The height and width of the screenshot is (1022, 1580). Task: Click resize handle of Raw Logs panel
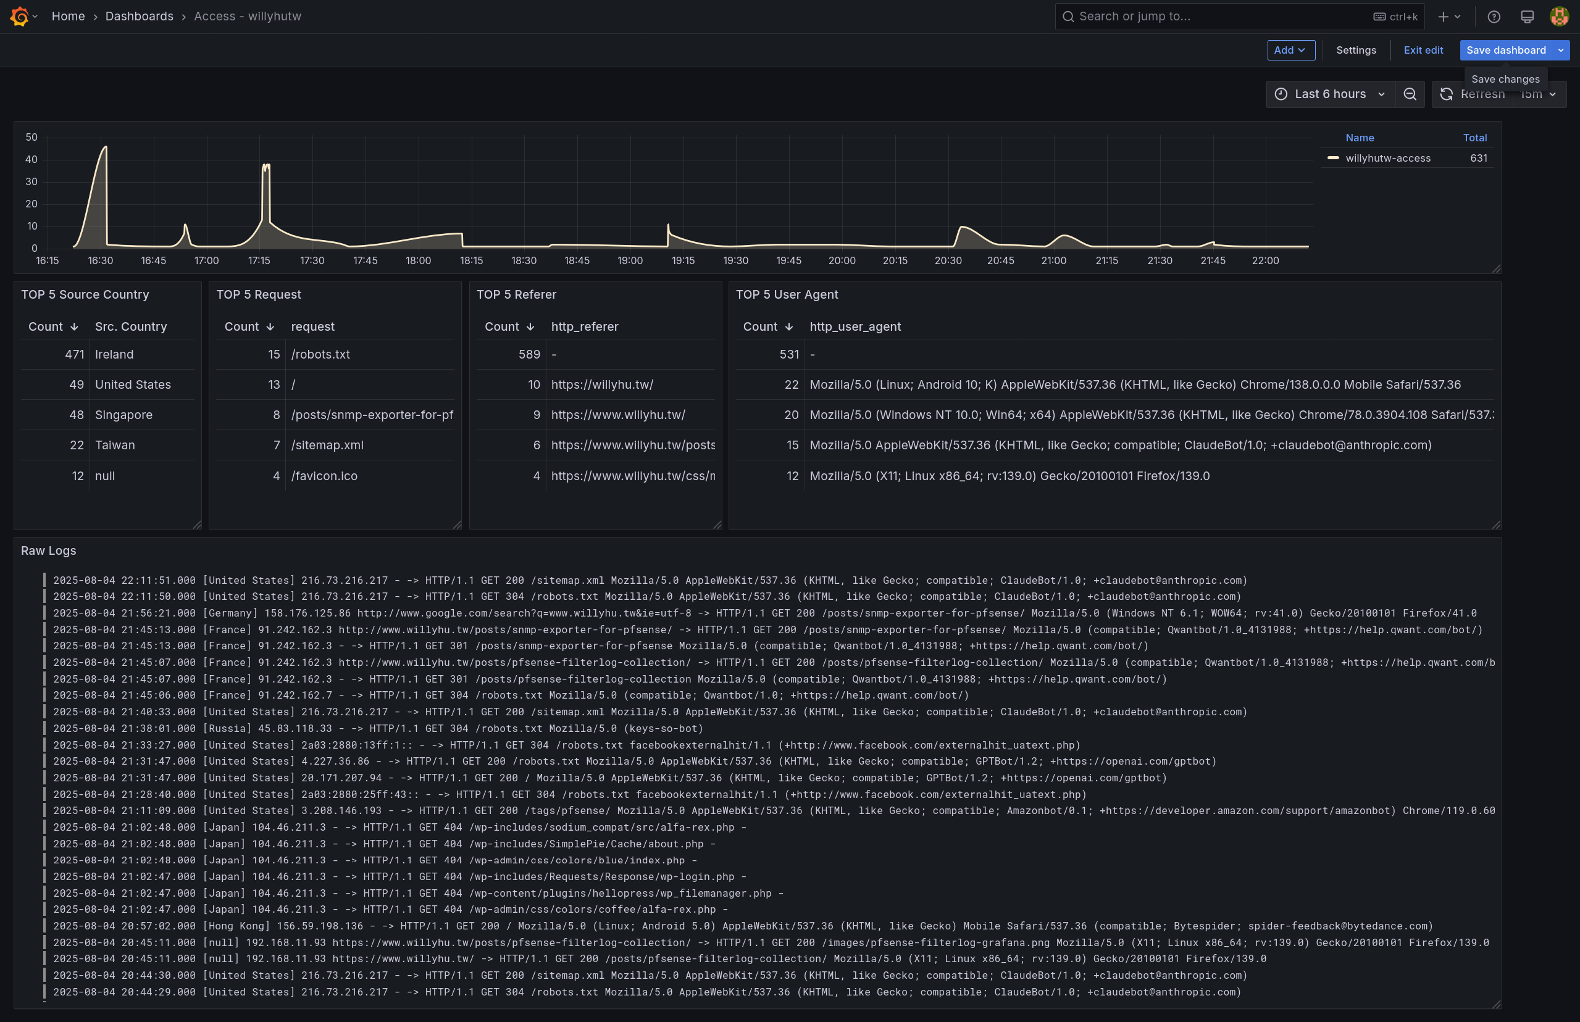[1495, 1004]
